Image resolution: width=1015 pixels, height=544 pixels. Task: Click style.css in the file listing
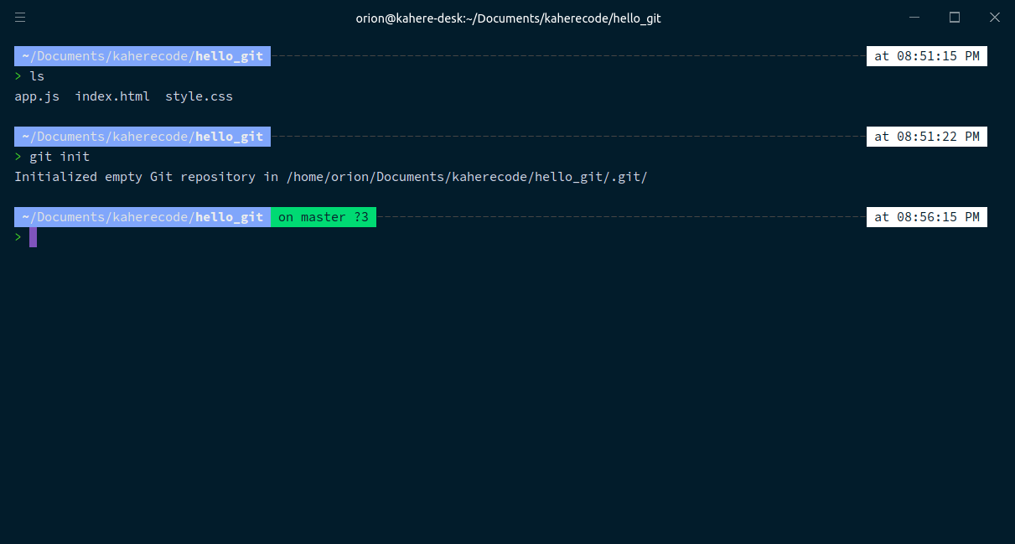pos(199,96)
